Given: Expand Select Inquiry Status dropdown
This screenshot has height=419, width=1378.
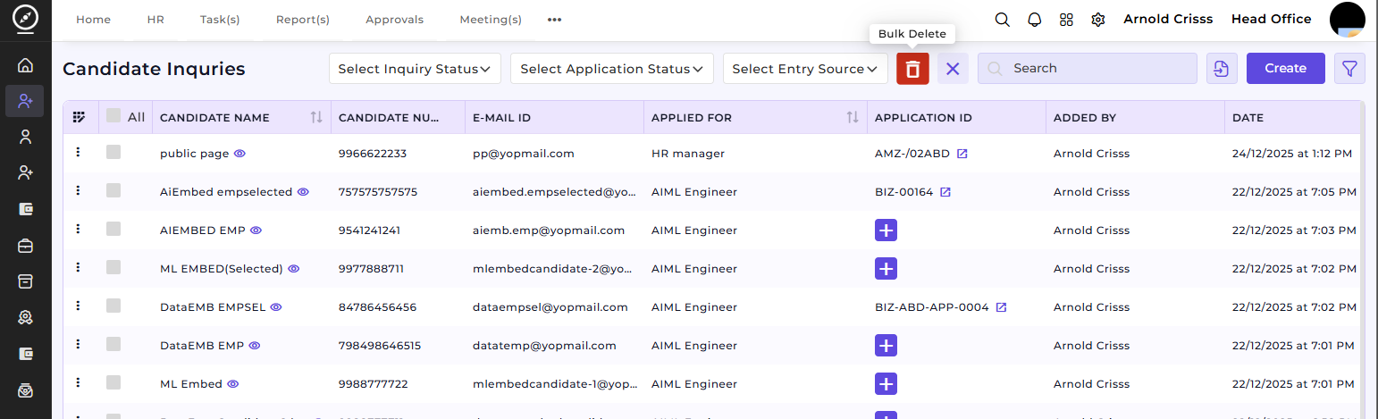Looking at the screenshot, I should (x=414, y=69).
